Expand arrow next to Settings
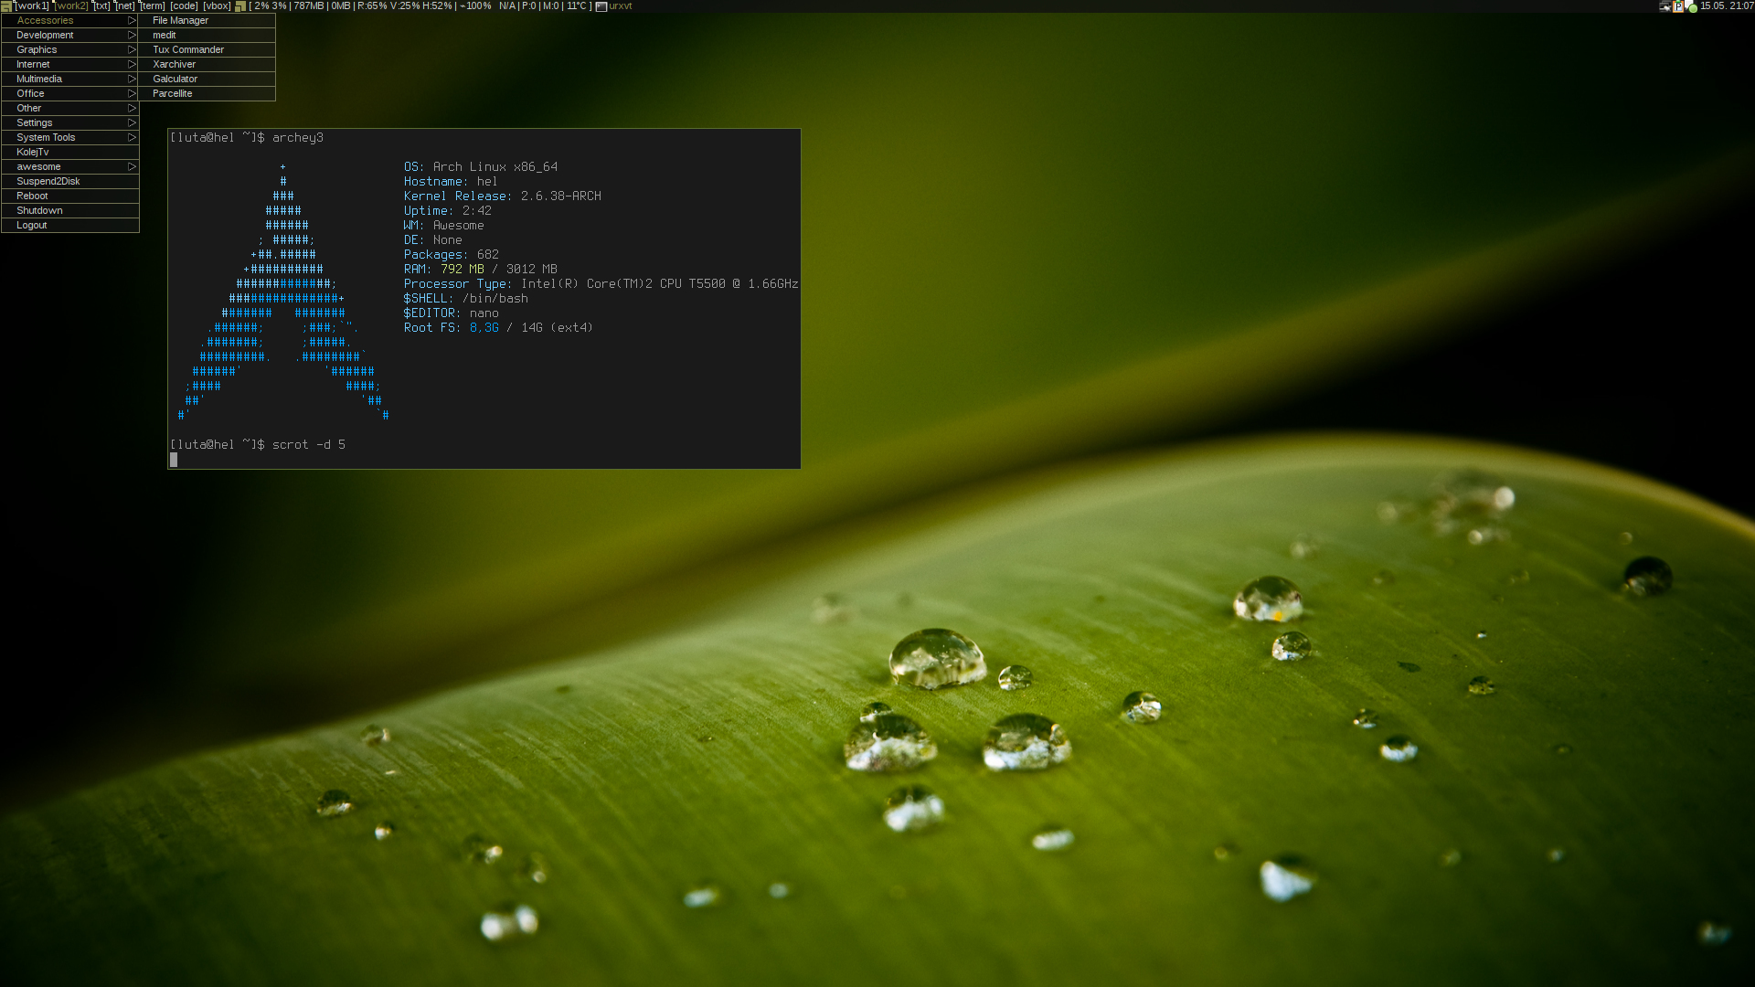Viewport: 1755px width, 987px height. point(132,122)
